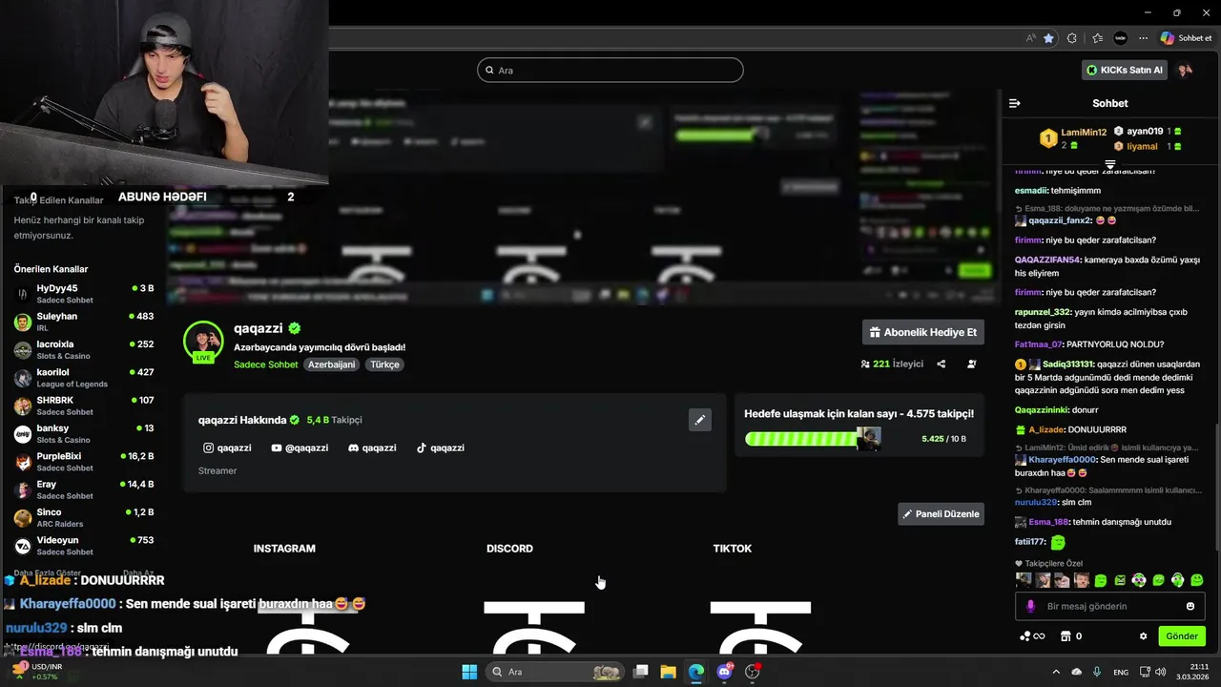Open the TIKTOK panel heading

(733, 549)
